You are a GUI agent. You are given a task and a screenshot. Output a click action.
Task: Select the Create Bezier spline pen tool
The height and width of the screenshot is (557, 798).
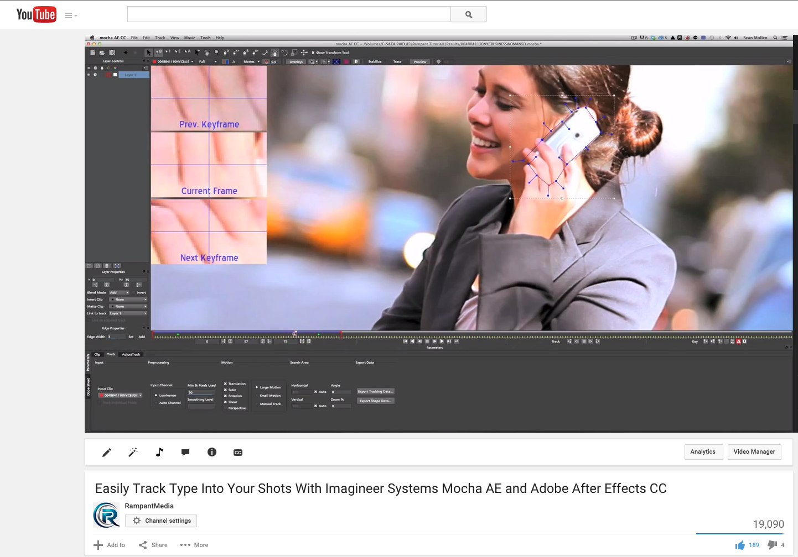pyautogui.click(x=246, y=52)
